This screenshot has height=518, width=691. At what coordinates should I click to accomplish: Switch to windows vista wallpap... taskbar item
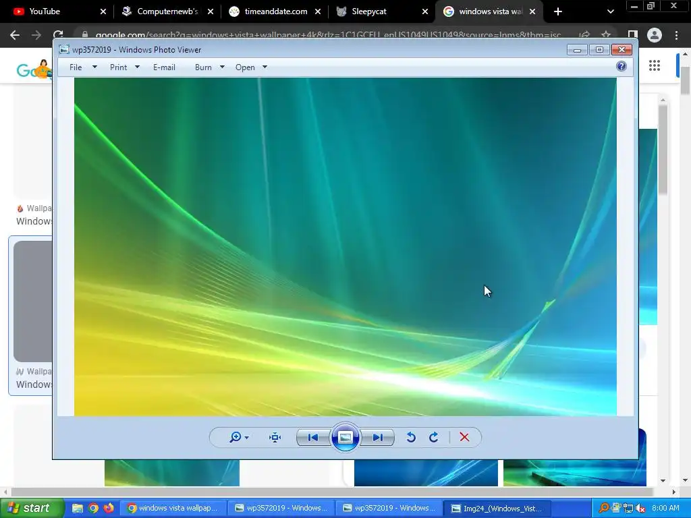tap(173, 508)
